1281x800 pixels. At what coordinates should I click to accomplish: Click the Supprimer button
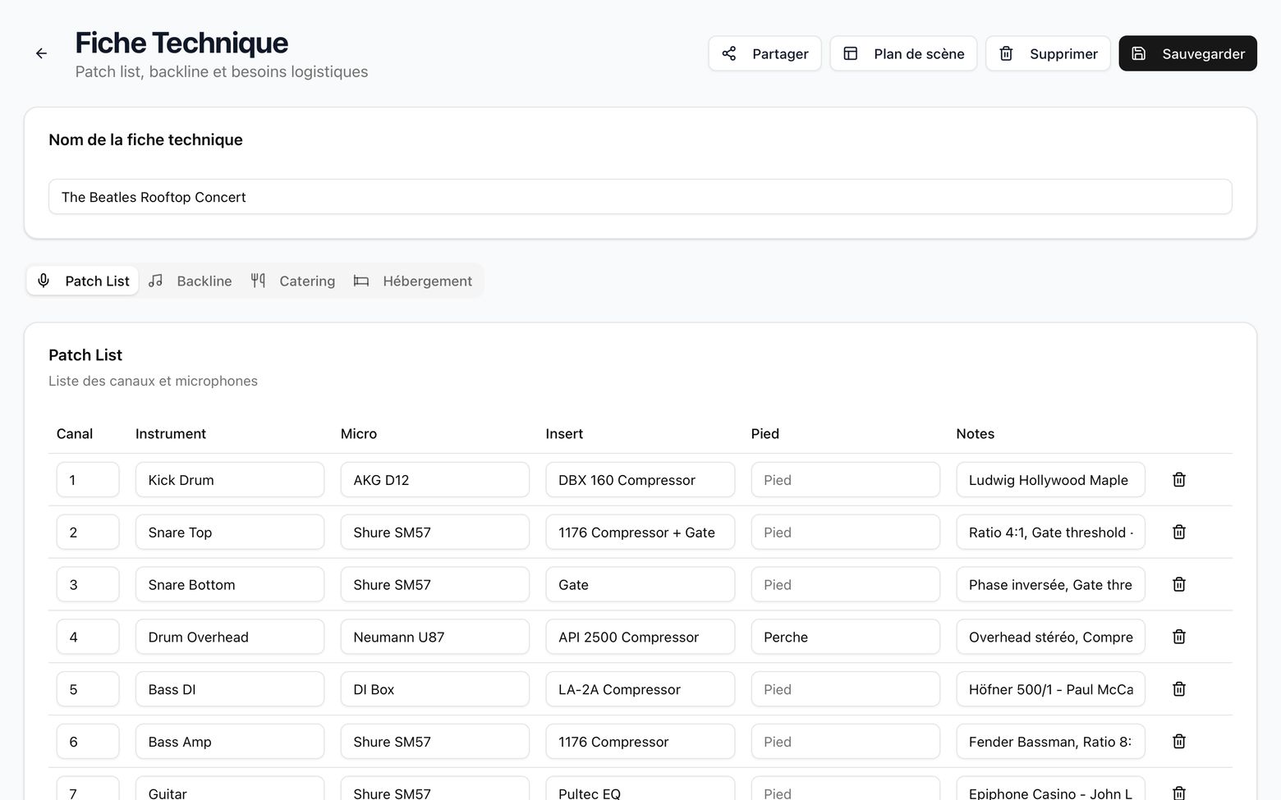(1048, 53)
